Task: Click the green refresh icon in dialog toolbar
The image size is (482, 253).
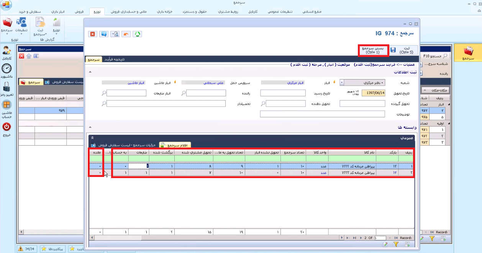Action: 137,34
